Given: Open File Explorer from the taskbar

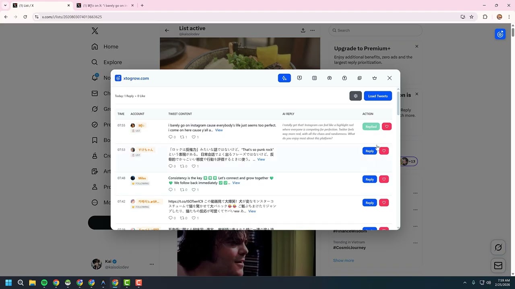Looking at the screenshot, I should 32,283.
